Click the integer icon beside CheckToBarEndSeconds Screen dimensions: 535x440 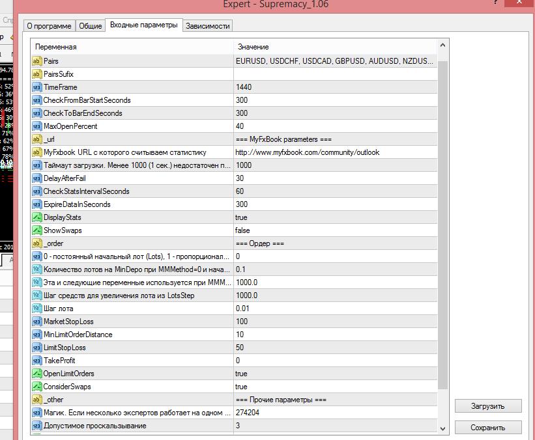pyautogui.click(x=36, y=113)
